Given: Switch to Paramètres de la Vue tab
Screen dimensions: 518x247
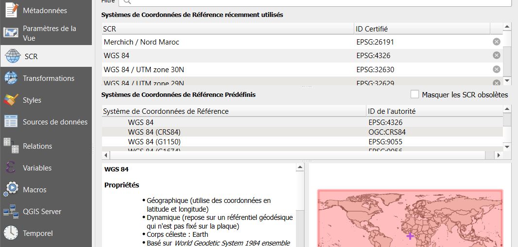Looking at the screenshot, I should (50, 33).
